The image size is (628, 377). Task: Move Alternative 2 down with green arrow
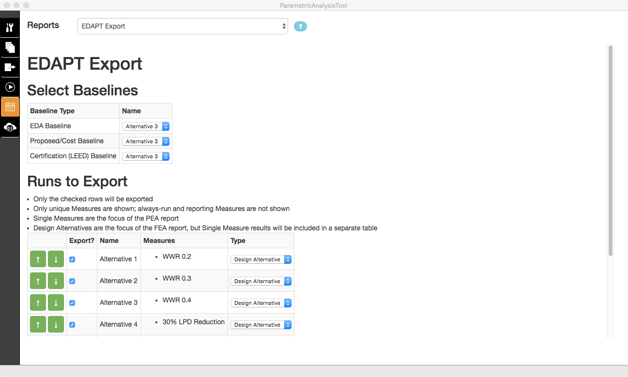56,281
